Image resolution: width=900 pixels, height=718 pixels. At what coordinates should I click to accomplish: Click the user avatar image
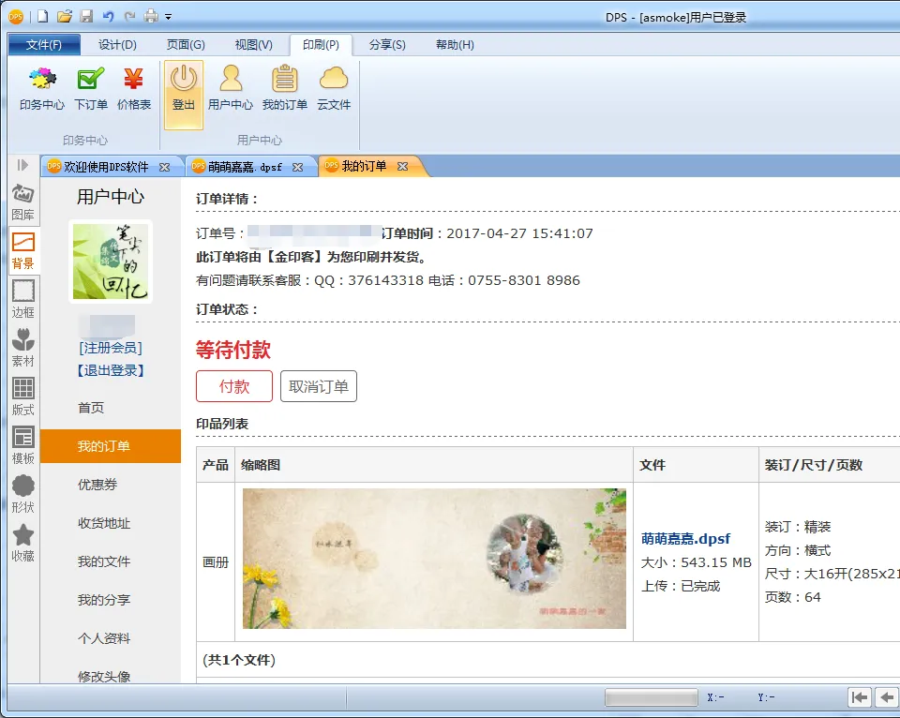111,262
